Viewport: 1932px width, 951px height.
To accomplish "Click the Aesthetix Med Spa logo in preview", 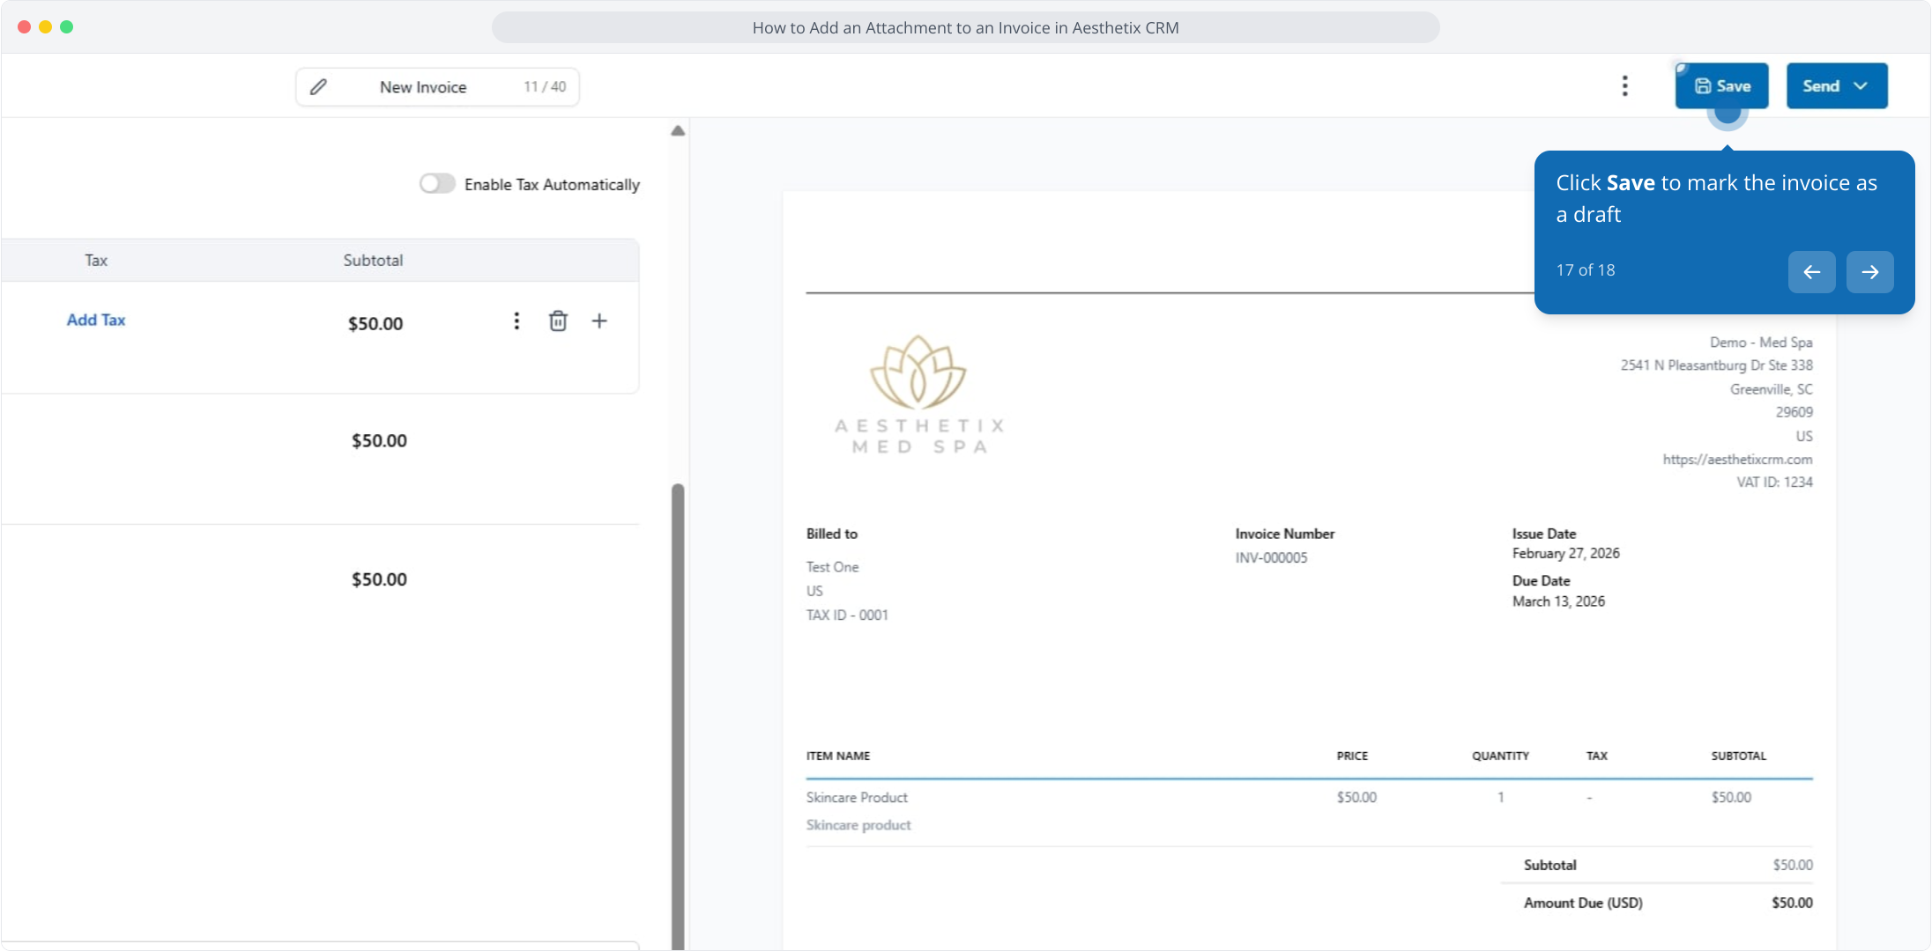I will (918, 394).
